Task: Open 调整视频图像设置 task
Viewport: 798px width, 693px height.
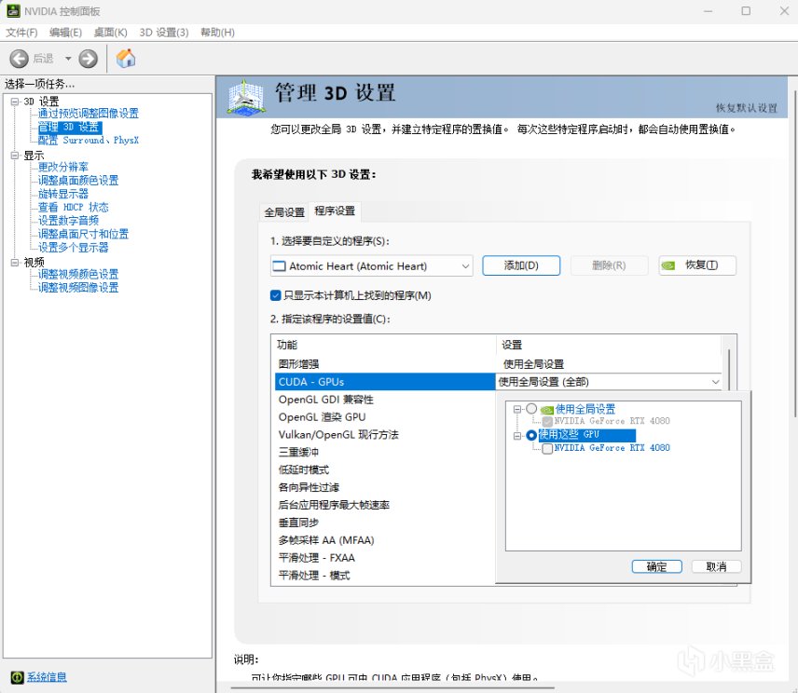Action: 78,287
